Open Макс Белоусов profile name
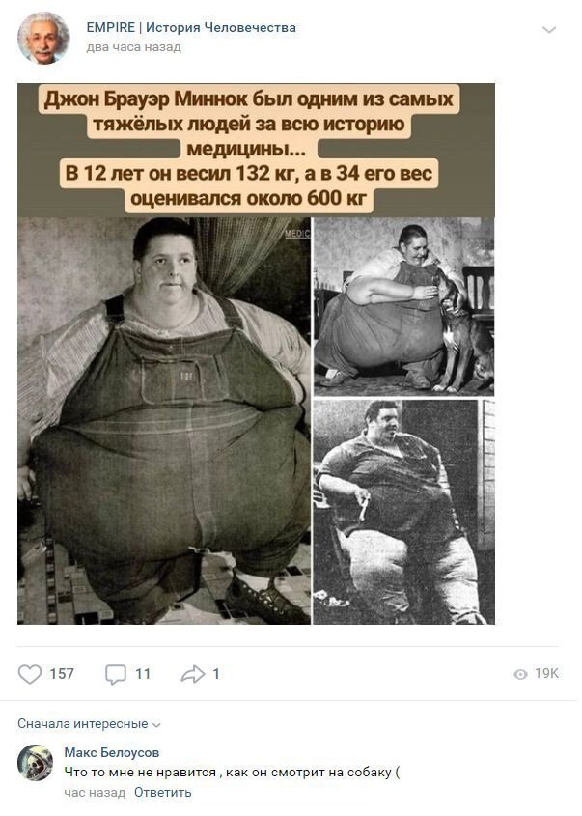The height and width of the screenshot is (816, 582). (x=112, y=752)
